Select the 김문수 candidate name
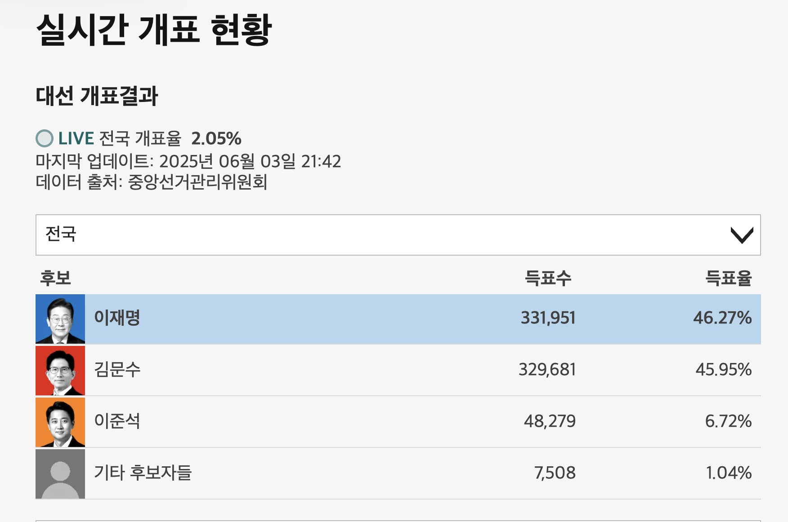The width and height of the screenshot is (788, 522). pos(117,369)
